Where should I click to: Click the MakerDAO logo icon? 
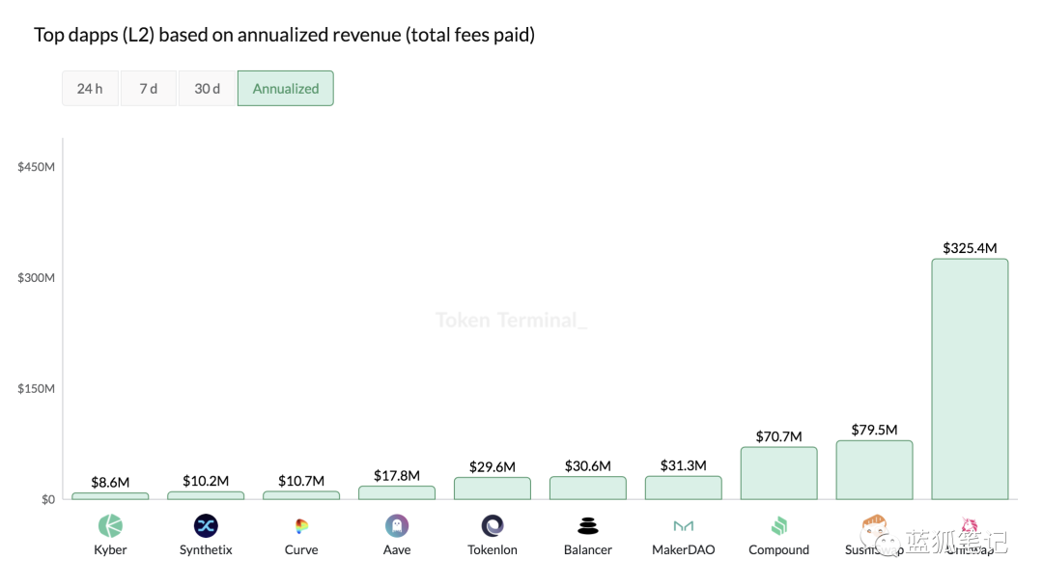click(684, 526)
